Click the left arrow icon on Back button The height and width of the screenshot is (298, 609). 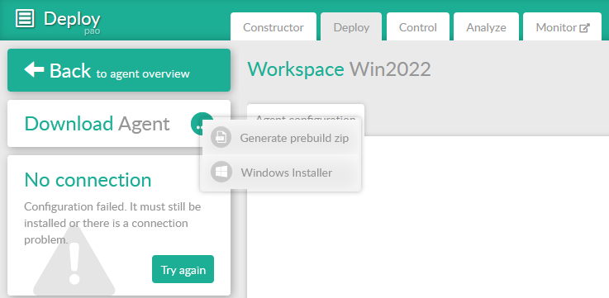[x=34, y=70]
